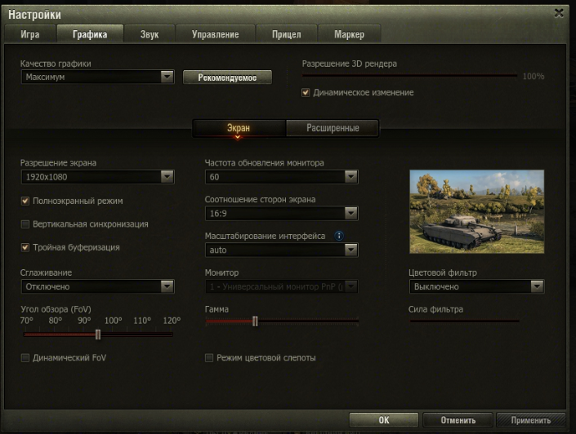Click the 100% 3D render value
This screenshot has height=434, width=576.
coord(534,77)
